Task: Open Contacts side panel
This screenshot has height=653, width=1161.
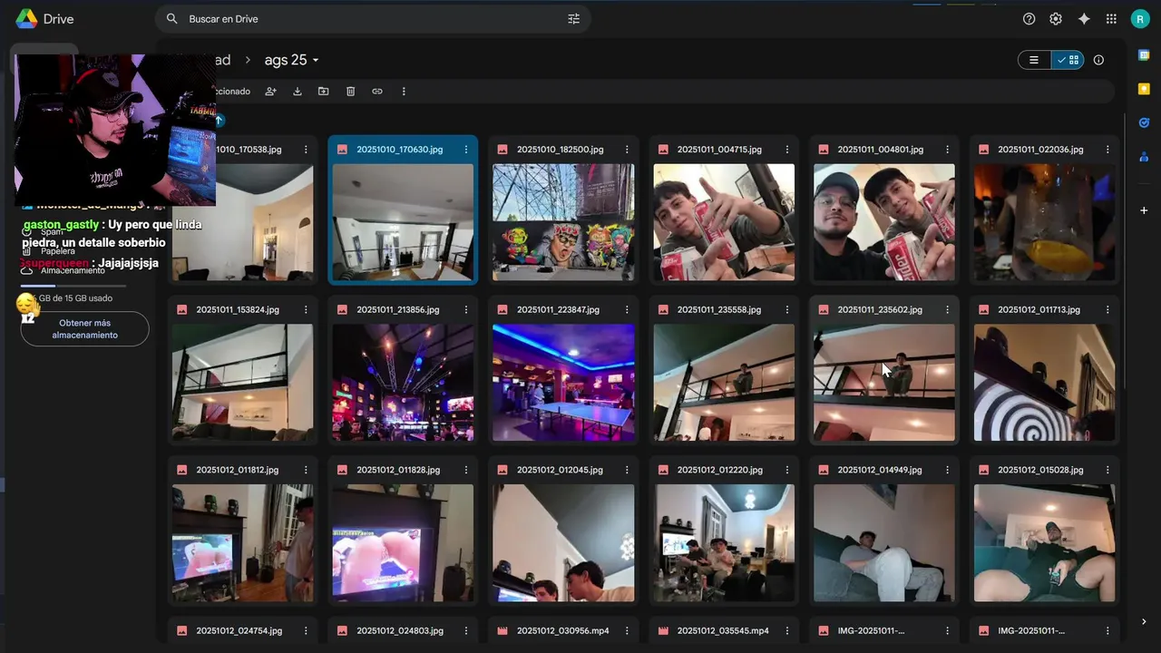Action: [x=1144, y=156]
